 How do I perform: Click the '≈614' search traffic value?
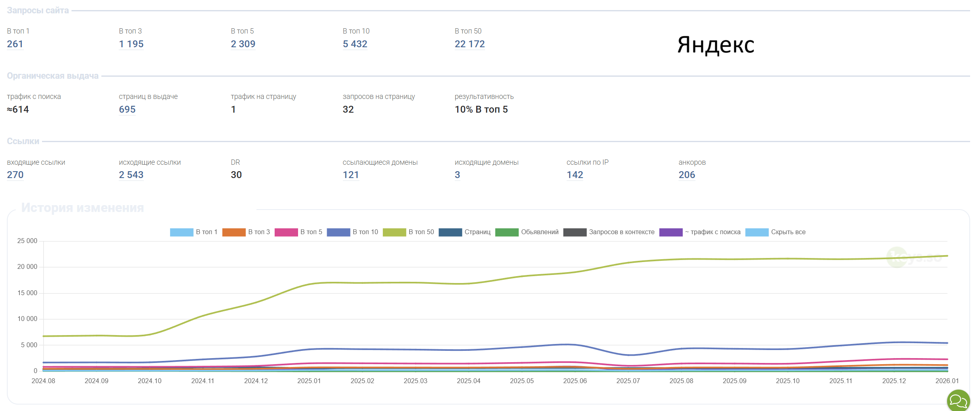point(18,109)
